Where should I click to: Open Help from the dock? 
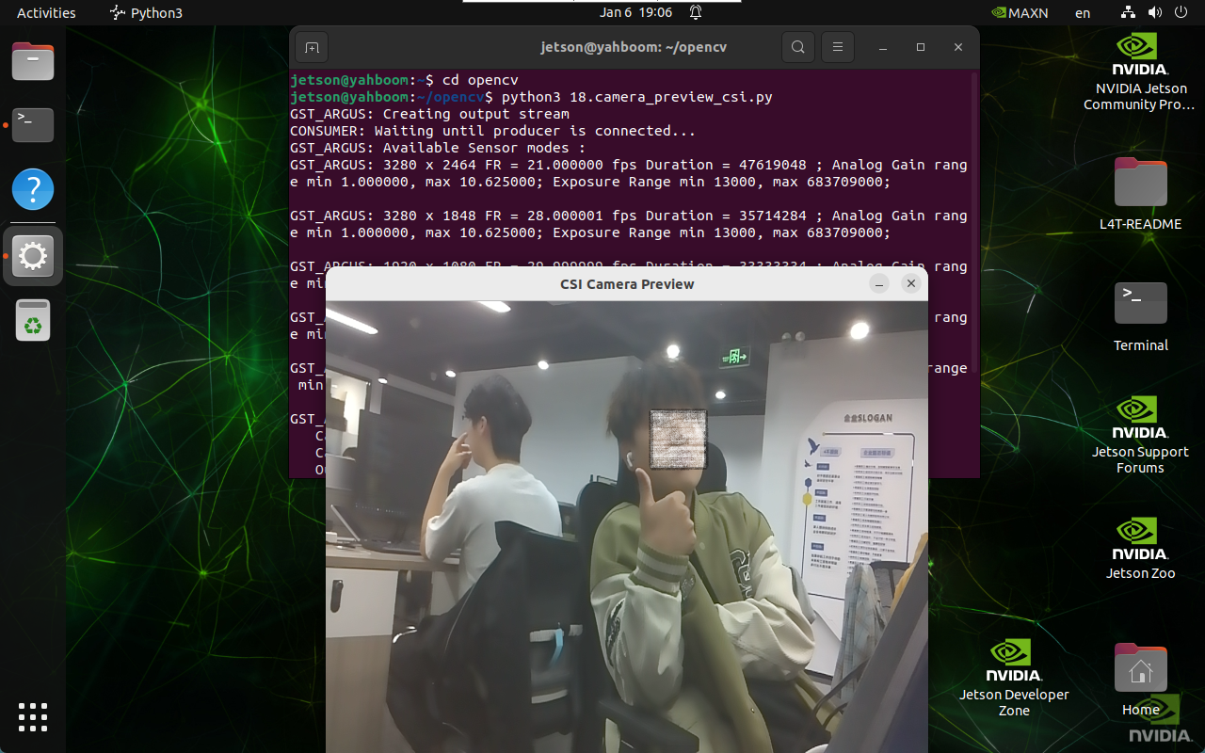33,190
